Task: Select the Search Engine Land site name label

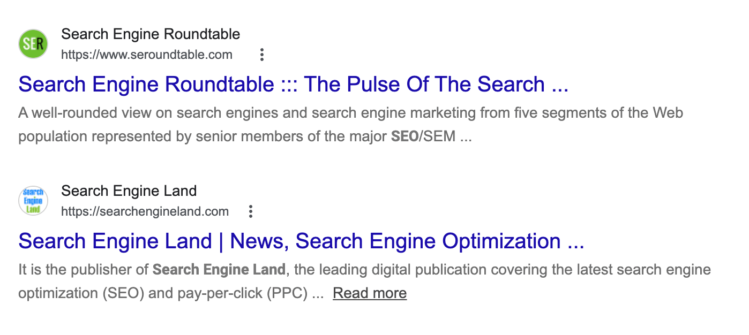Action: [x=129, y=191]
